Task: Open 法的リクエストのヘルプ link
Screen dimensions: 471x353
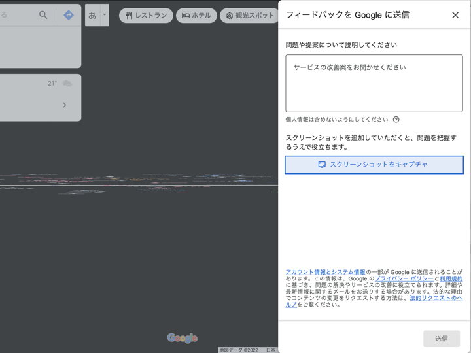Action: coord(436,298)
